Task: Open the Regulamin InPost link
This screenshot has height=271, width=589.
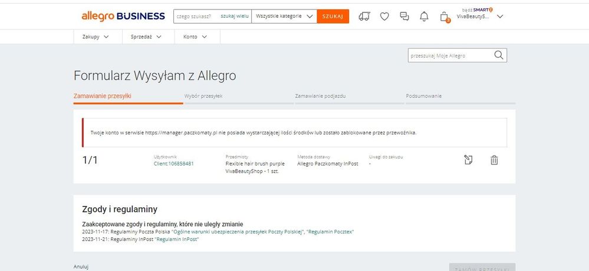Action: (176, 239)
